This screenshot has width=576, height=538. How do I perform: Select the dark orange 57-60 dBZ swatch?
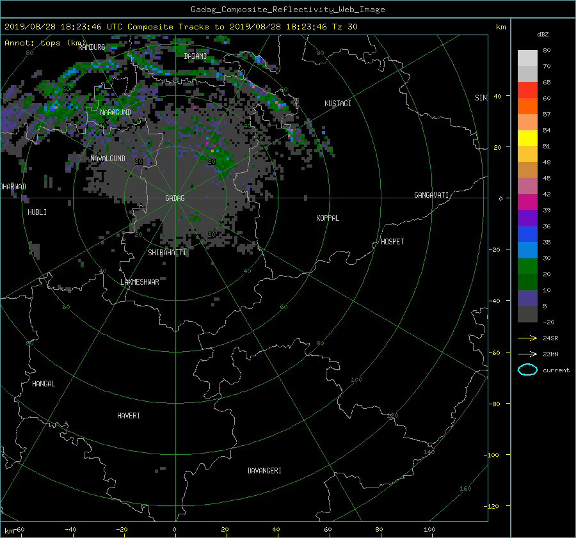pyautogui.click(x=527, y=106)
